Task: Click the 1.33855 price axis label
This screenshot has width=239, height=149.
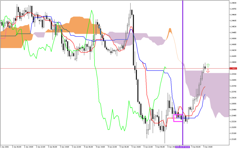Action: point(233,80)
